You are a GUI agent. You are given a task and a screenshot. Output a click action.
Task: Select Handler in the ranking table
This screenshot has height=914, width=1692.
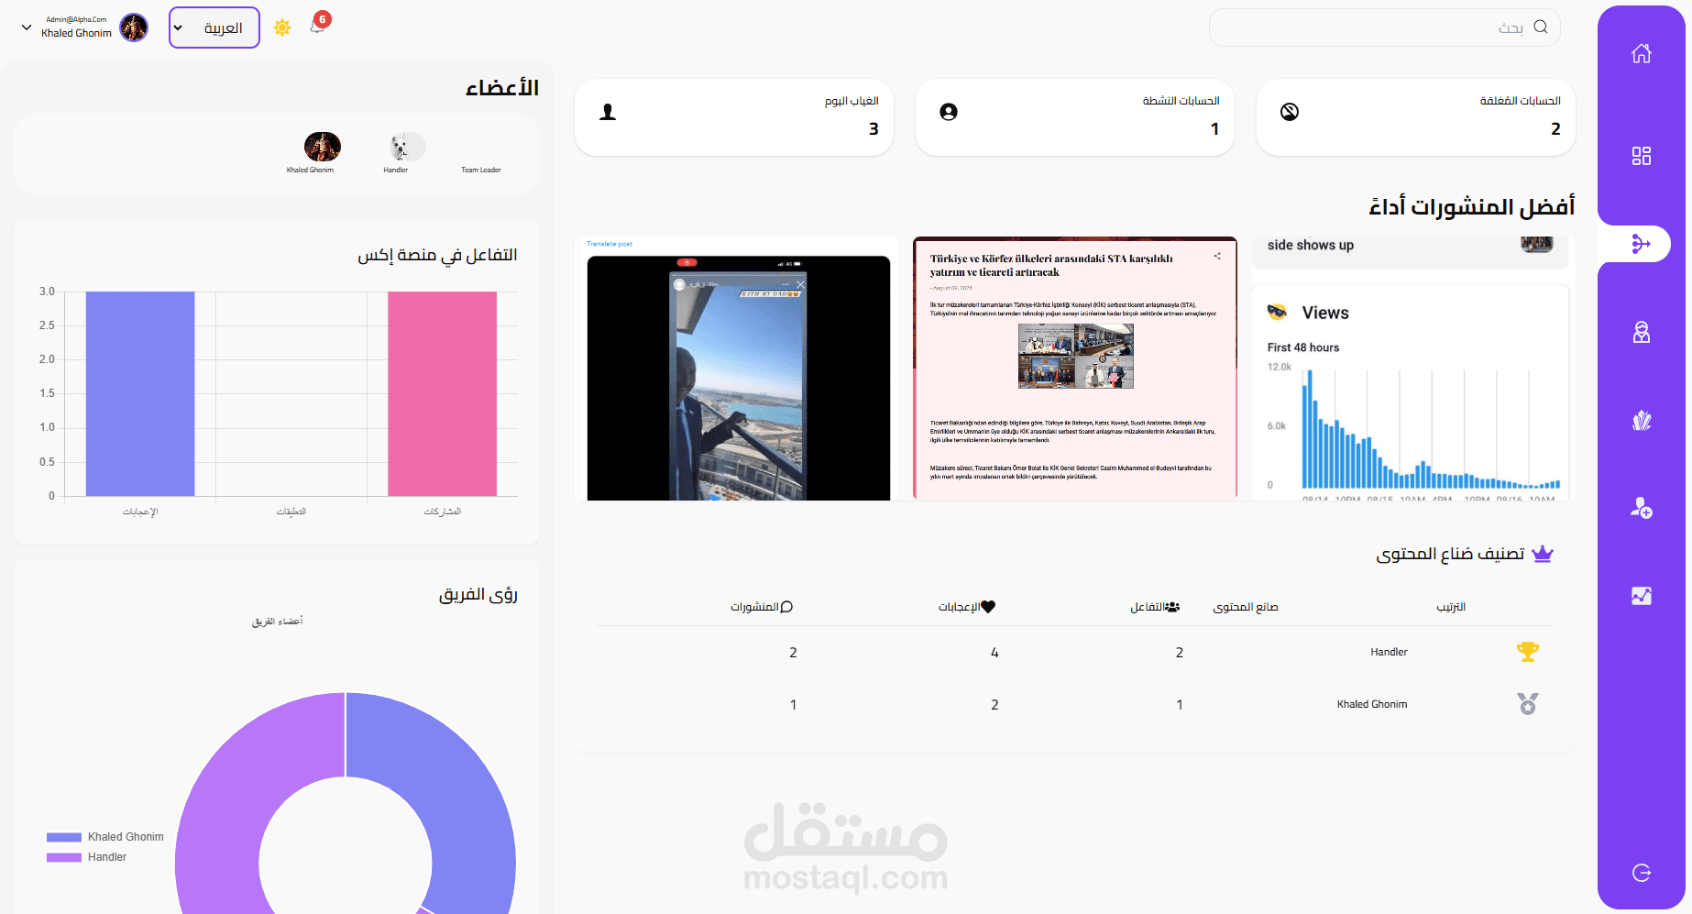click(x=1389, y=652)
